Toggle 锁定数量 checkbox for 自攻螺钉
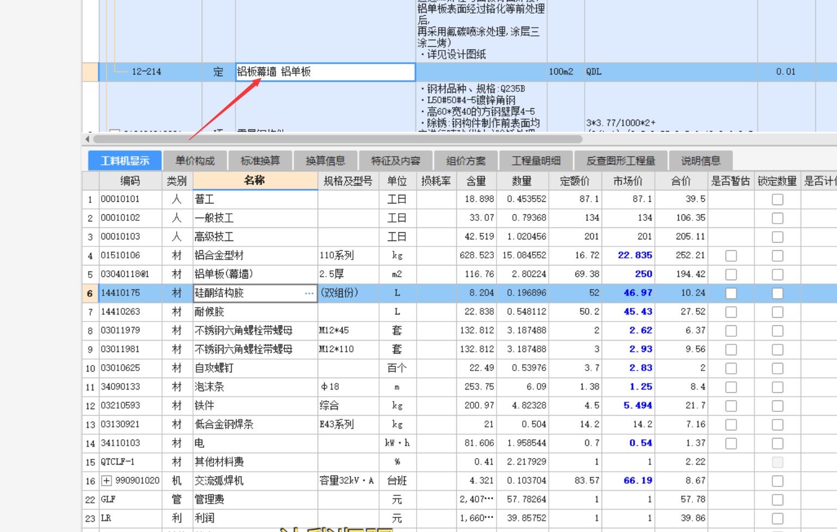837x532 pixels. 778,368
